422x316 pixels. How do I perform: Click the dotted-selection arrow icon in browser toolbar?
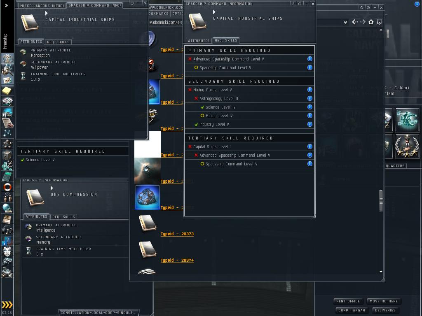click(379, 22)
